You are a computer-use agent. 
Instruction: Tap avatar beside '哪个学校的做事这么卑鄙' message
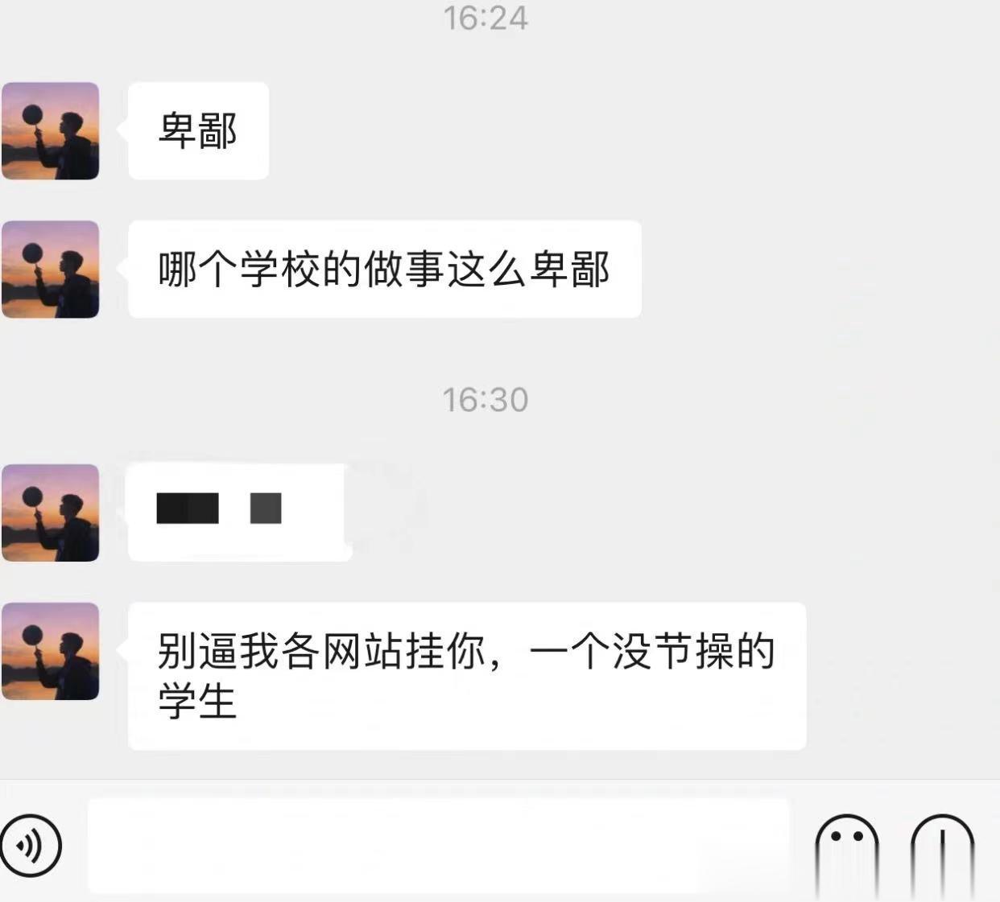[x=51, y=269]
